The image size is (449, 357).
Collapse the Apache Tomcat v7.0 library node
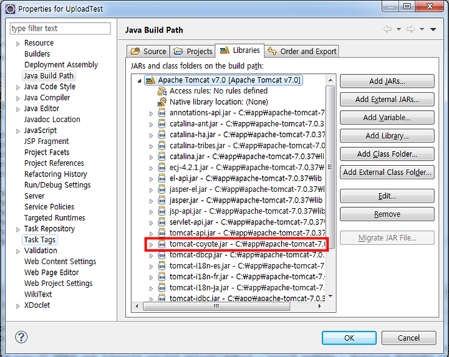pos(140,81)
